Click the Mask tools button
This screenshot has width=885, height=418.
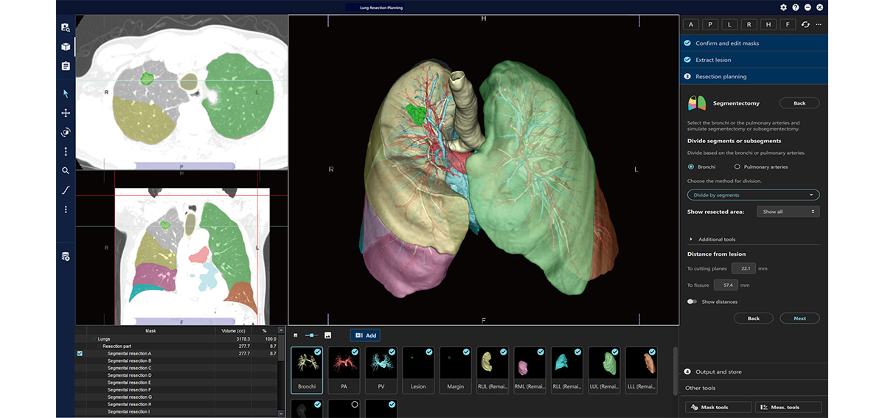click(x=718, y=407)
